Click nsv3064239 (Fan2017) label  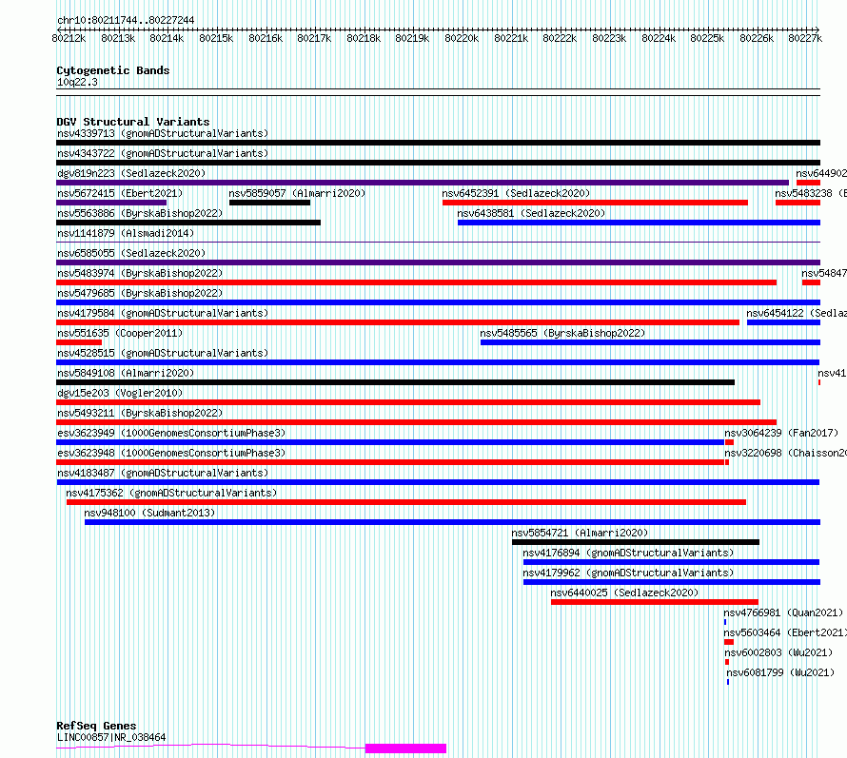point(781,433)
